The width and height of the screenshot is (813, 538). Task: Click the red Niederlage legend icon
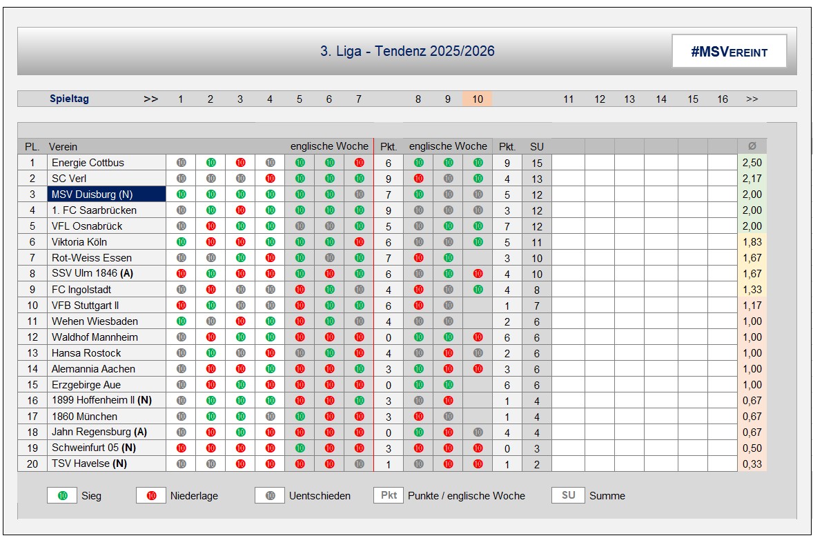(x=152, y=495)
